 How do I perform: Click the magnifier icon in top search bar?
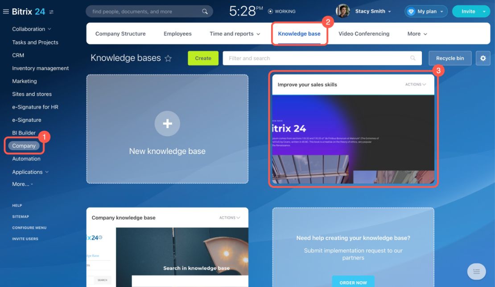[205, 12]
